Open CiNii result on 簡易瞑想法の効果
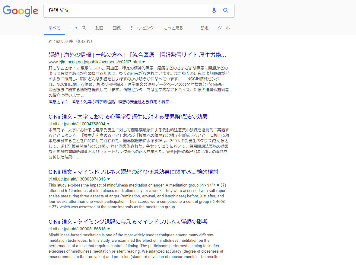The image size is (356, 265). point(128,117)
